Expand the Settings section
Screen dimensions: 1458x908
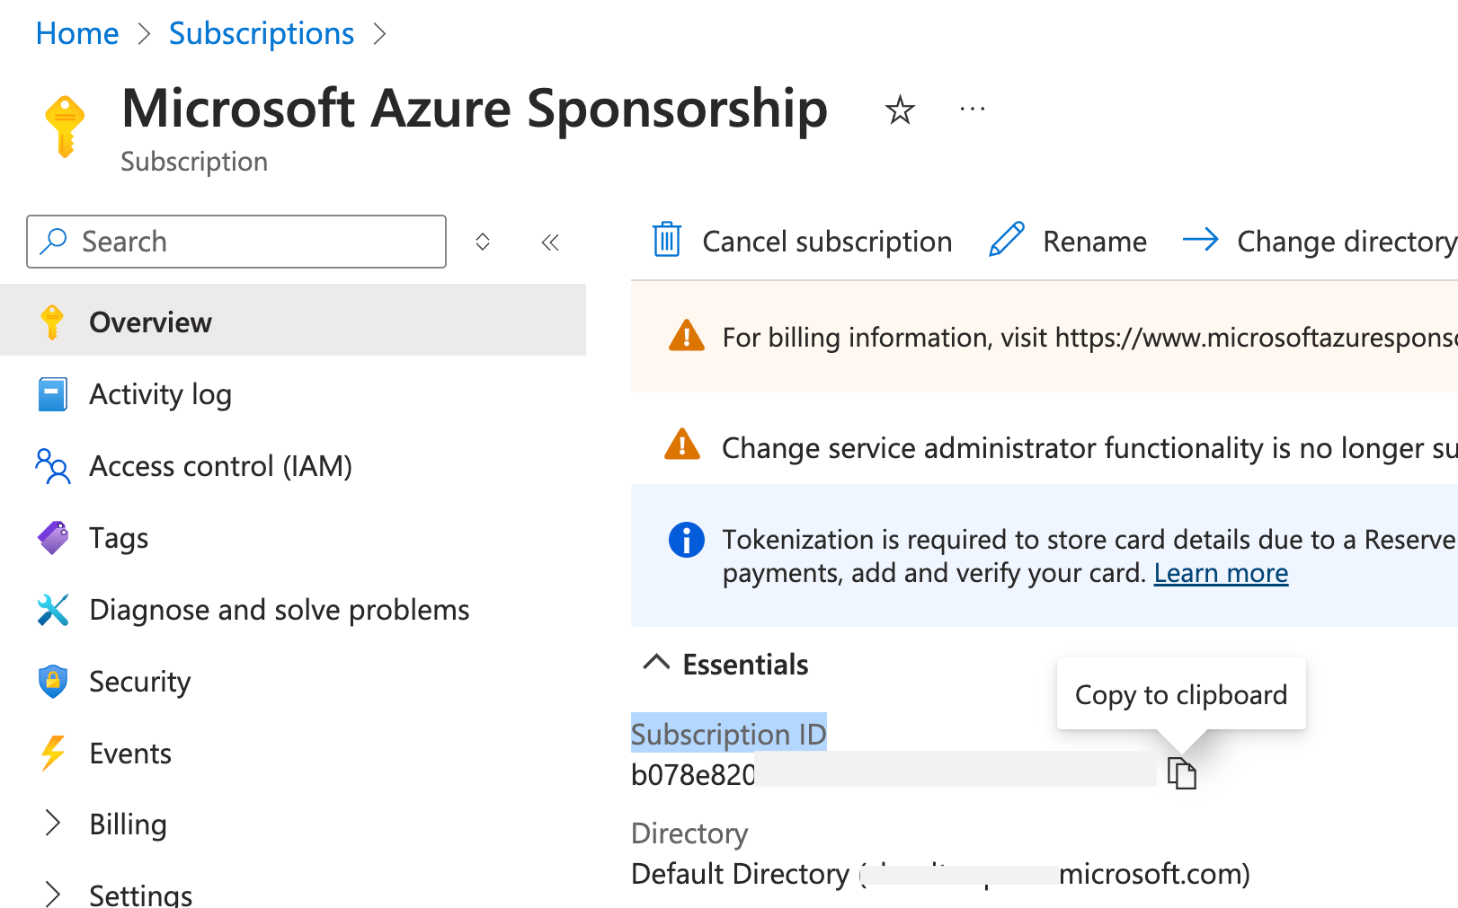pos(53,894)
